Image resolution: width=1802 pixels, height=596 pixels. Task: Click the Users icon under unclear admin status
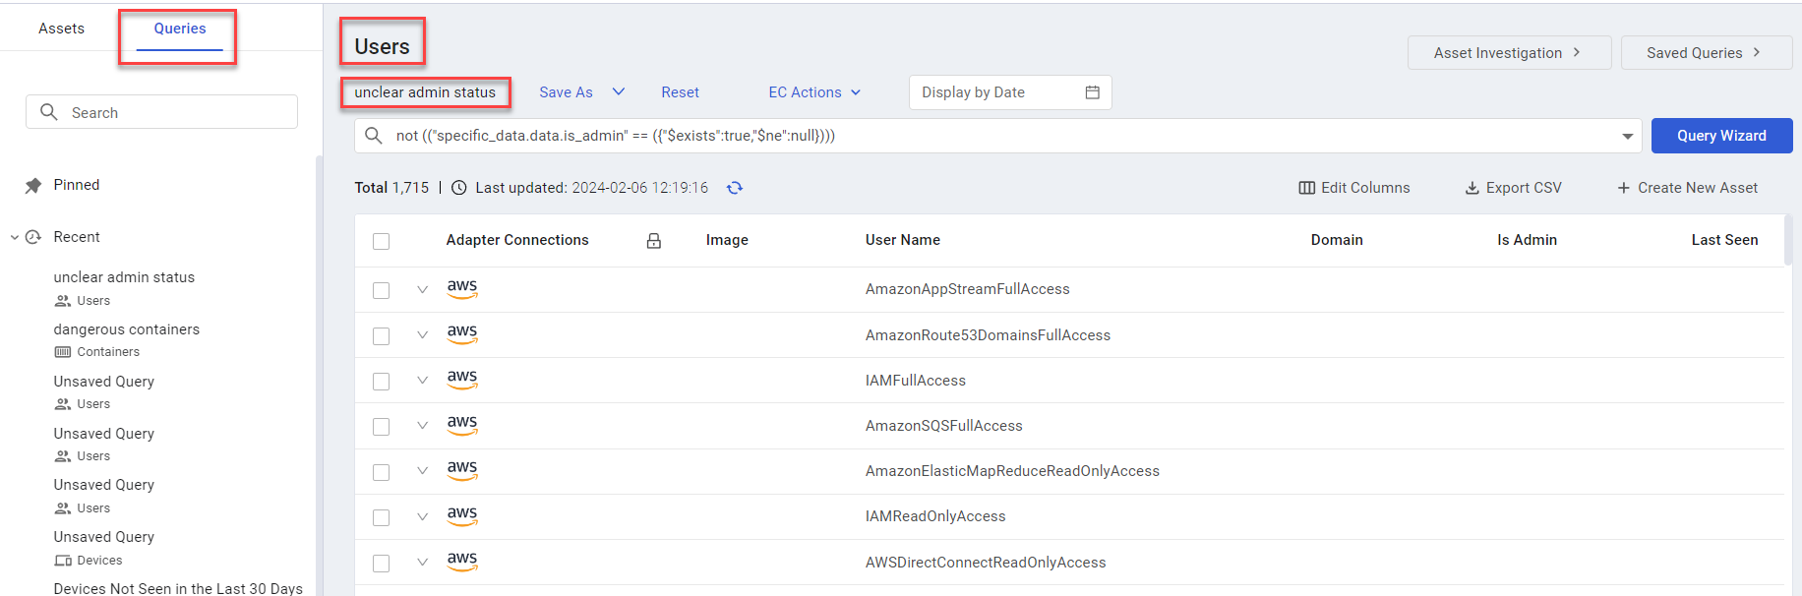point(63,301)
